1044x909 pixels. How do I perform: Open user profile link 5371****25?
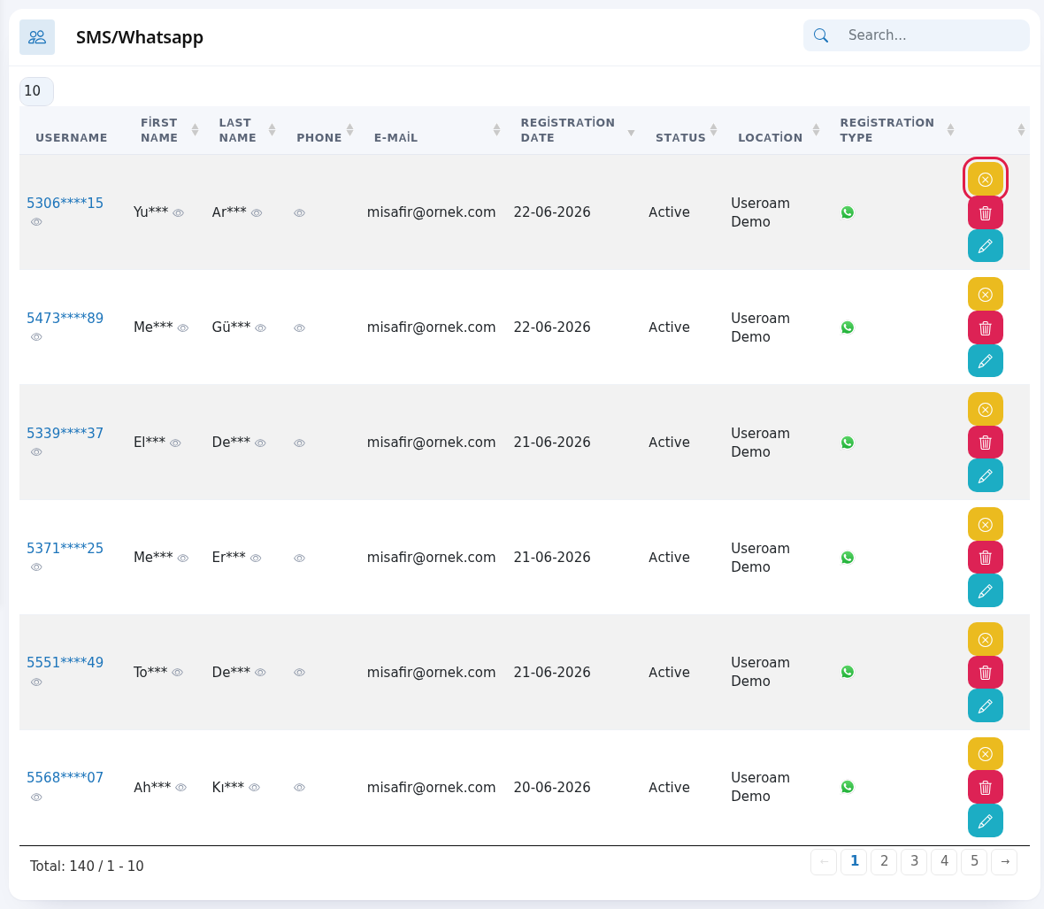[x=65, y=549]
